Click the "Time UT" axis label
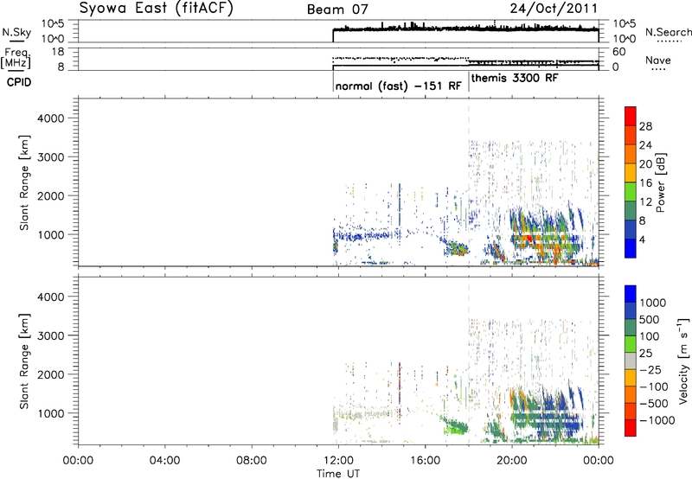The height and width of the screenshot is (479, 692). (338, 474)
